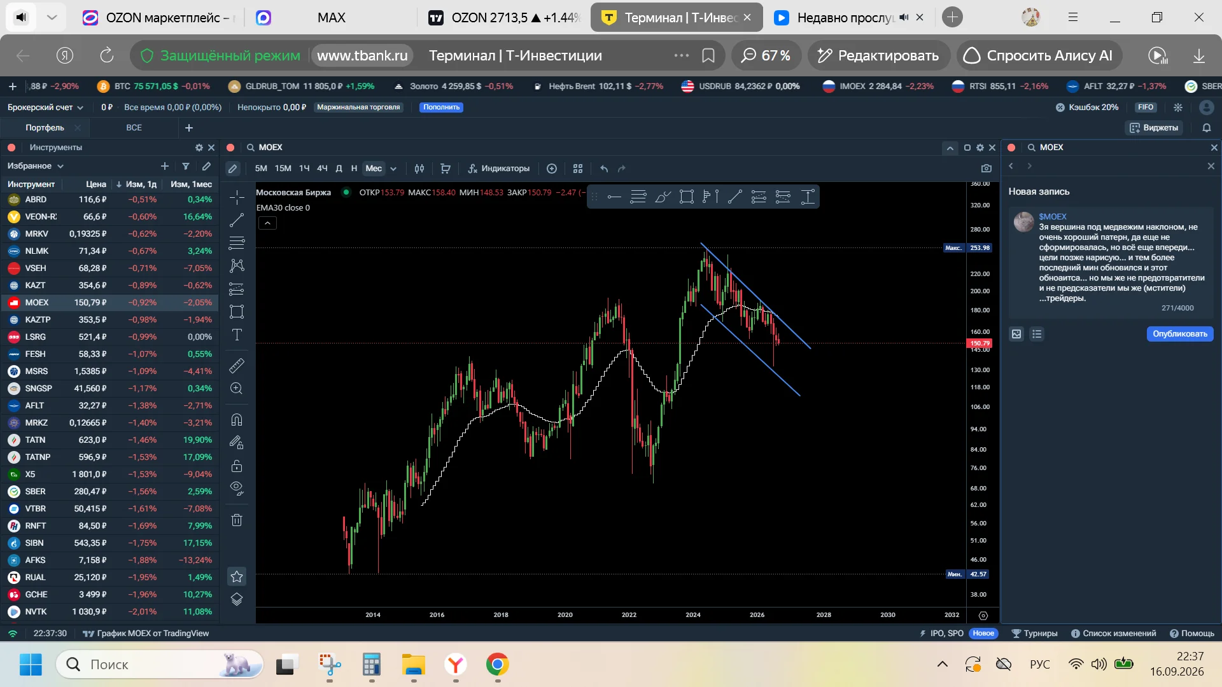Hide all drawings with the eye icon

click(x=237, y=489)
